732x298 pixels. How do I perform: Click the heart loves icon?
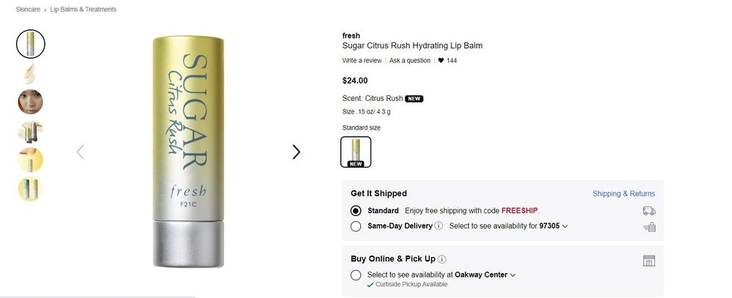click(441, 61)
